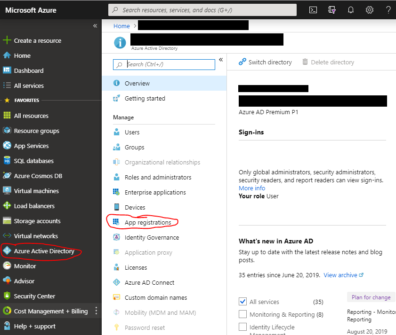The height and width of the screenshot is (335, 396).
Task: Collapse the left sidebar with chevron
Action: click(x=95, y=26)
